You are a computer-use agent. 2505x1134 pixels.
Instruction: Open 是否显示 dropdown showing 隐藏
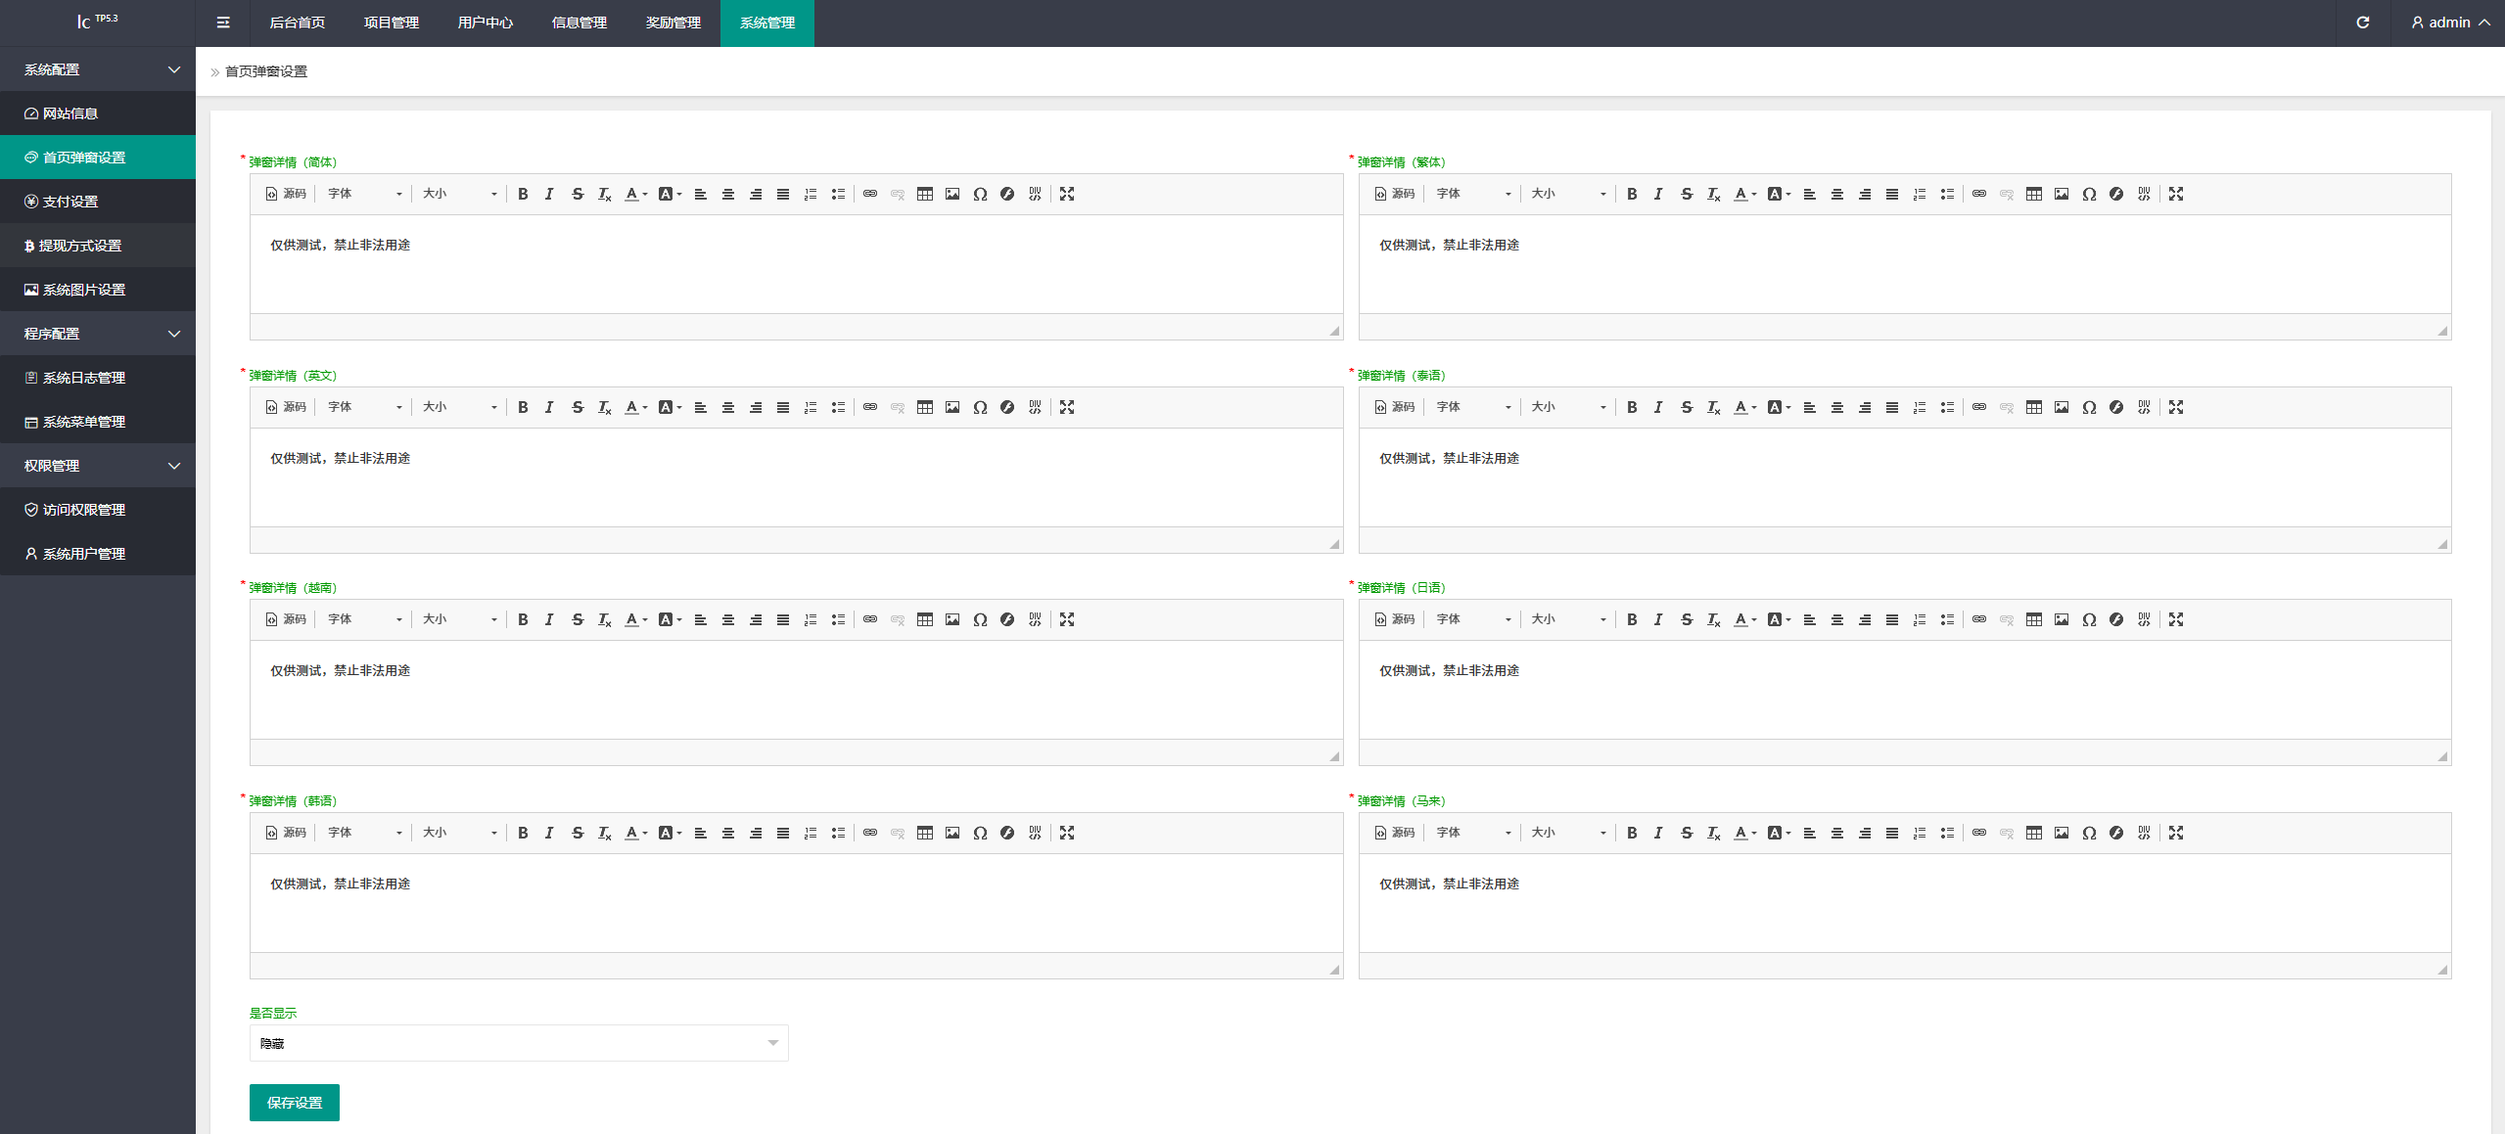click(519, 1043)
